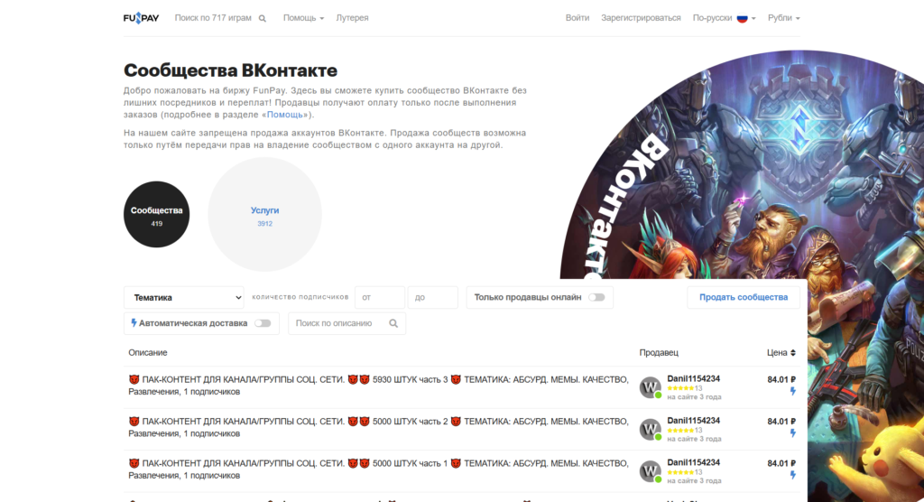The height and width of the screenshot is (502, 924).
Task: Click Войти to log in
Action: click(x=577, y=18)
